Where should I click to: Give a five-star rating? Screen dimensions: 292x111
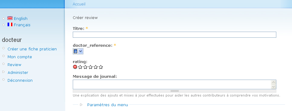101,67
